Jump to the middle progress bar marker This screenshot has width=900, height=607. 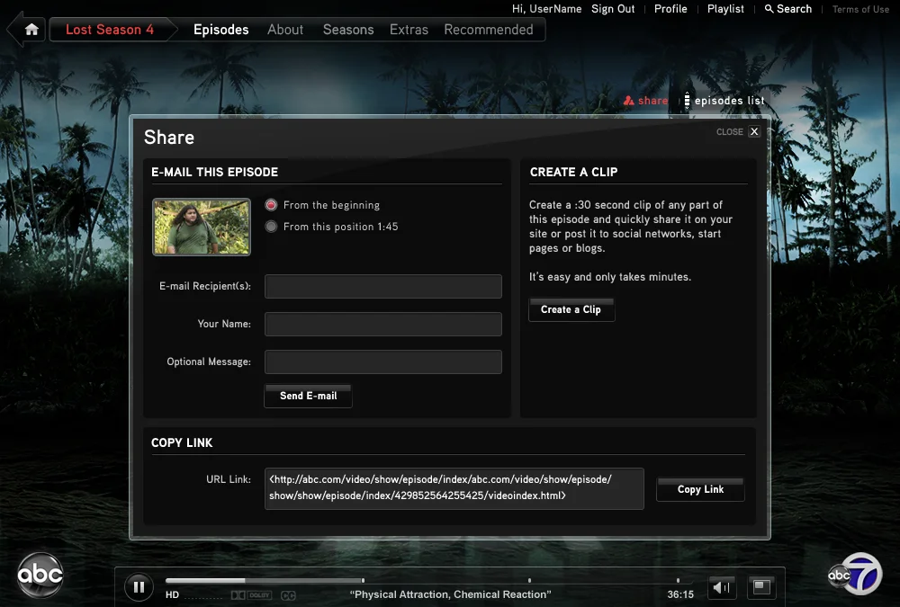click(529, 581)
